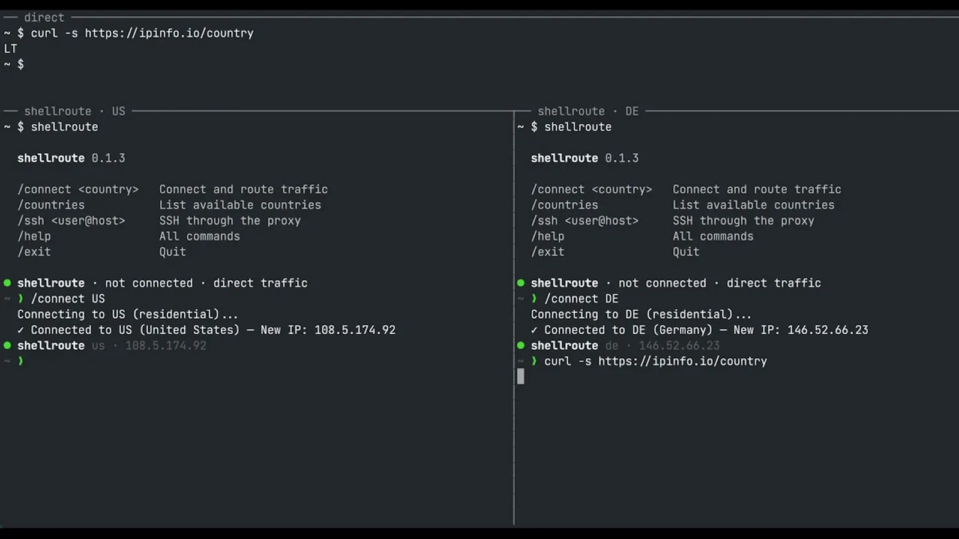Click IP address 108.5.174.92 in Connected line
The image size is (959, 539).
[x=355, y=329]
